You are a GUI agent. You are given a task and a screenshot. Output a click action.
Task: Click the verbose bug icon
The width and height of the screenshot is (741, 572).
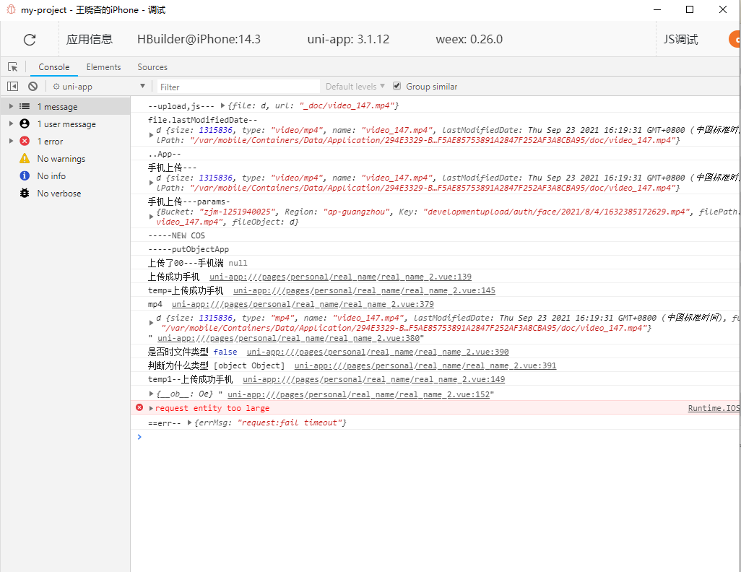25,194
